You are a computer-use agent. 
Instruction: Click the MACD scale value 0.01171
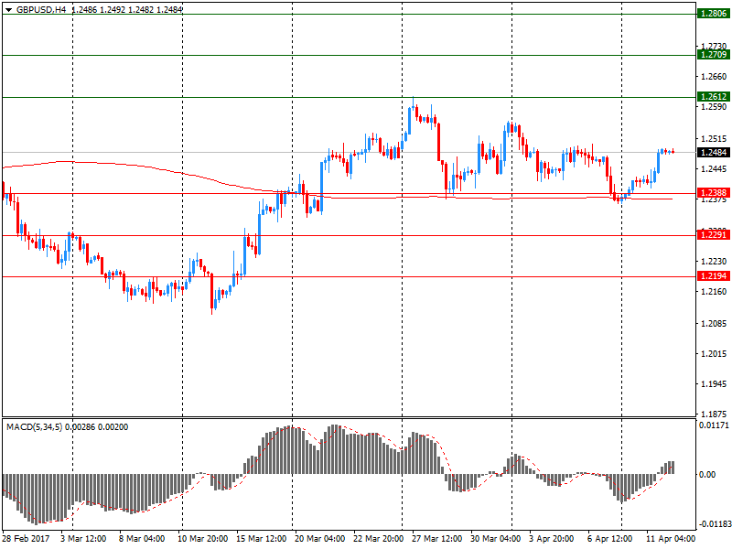pyautogui.click(x=714, y=425)
